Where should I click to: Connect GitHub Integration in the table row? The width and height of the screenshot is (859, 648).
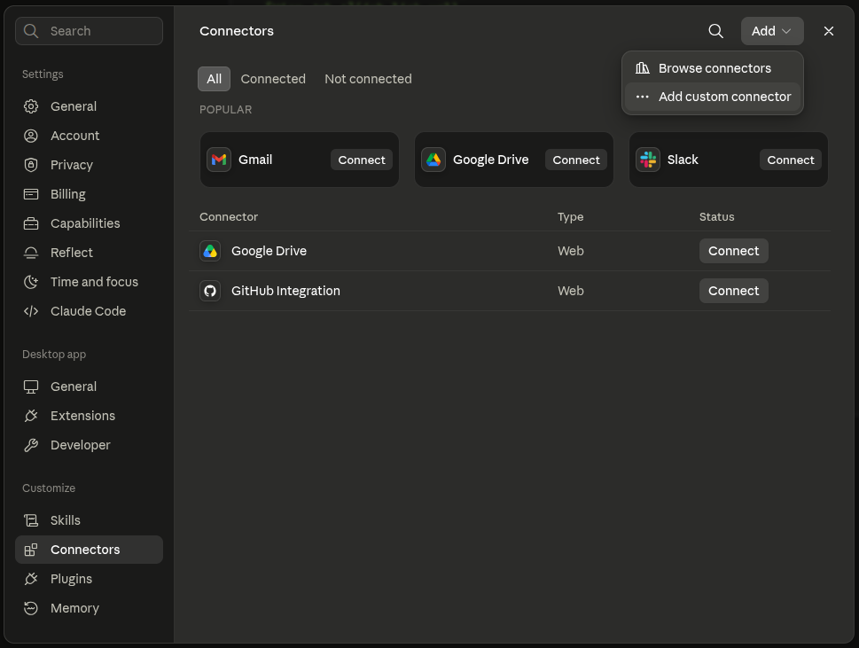(733, 291)
